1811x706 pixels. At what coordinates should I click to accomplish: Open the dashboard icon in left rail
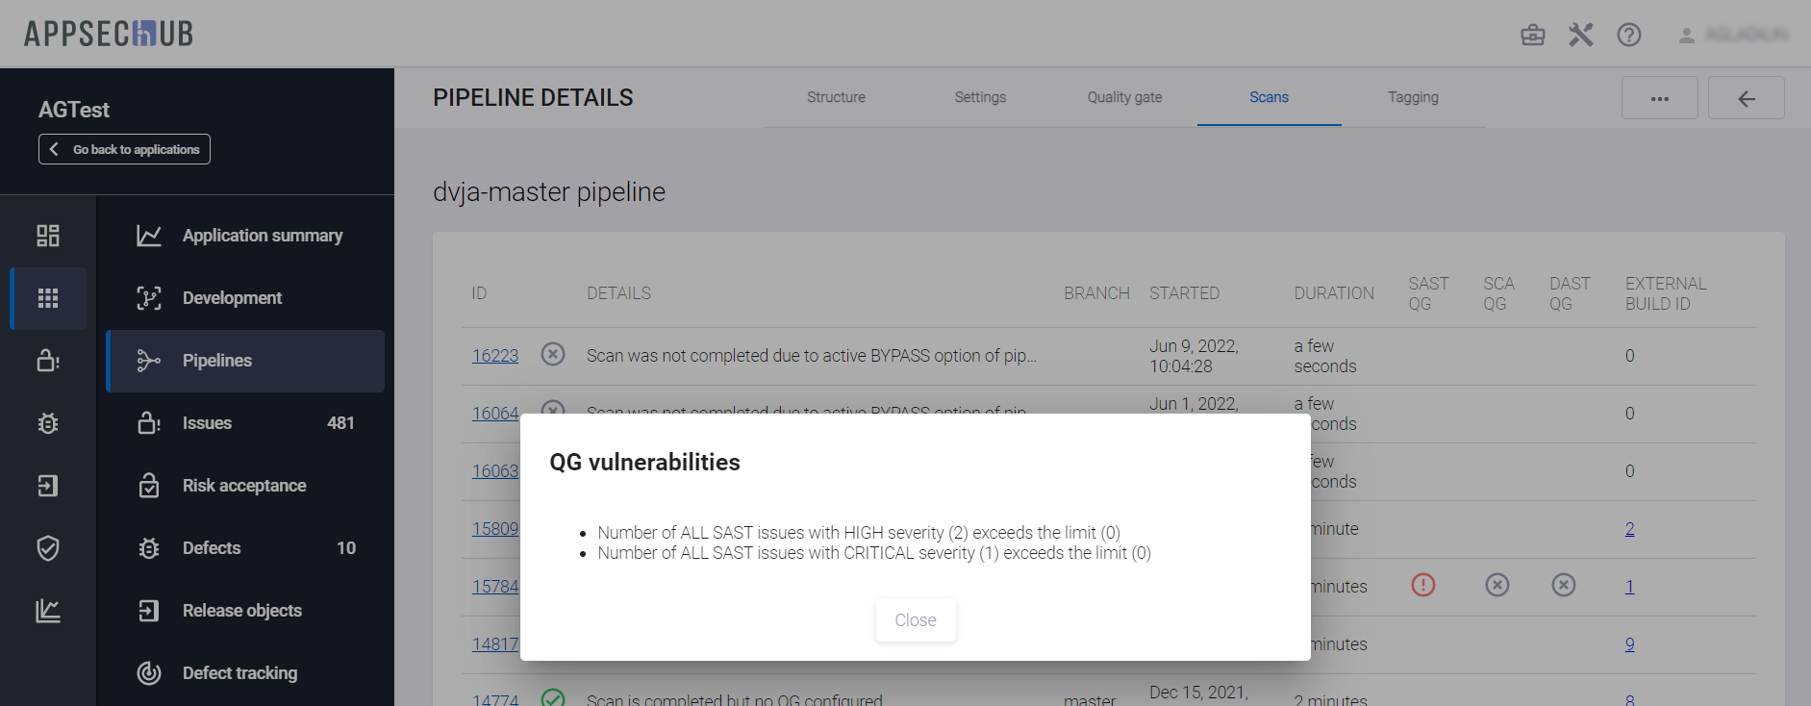coord(48,236)
